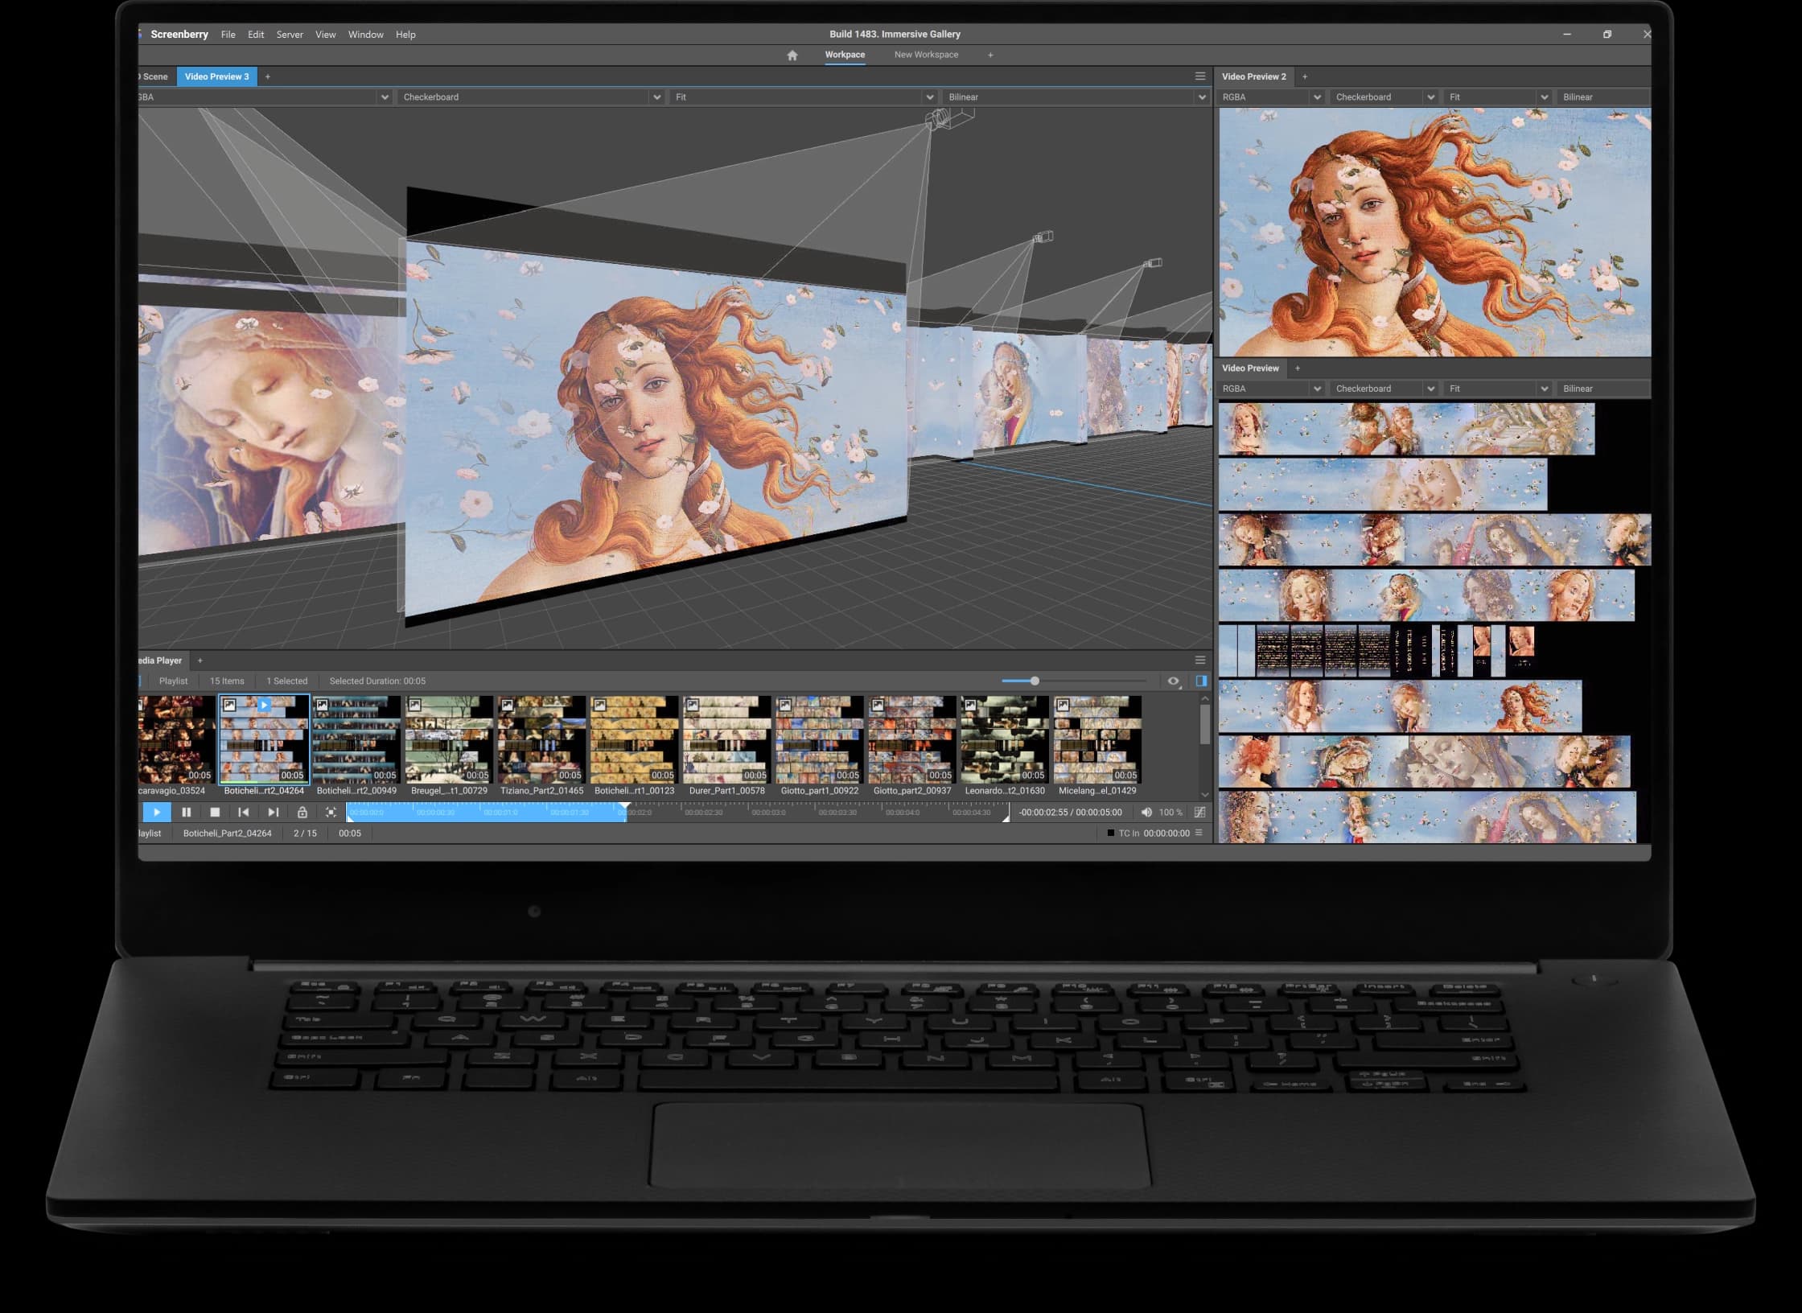Toggle the TC In checkbox

pyautogui.click(x=1109, y=833)
